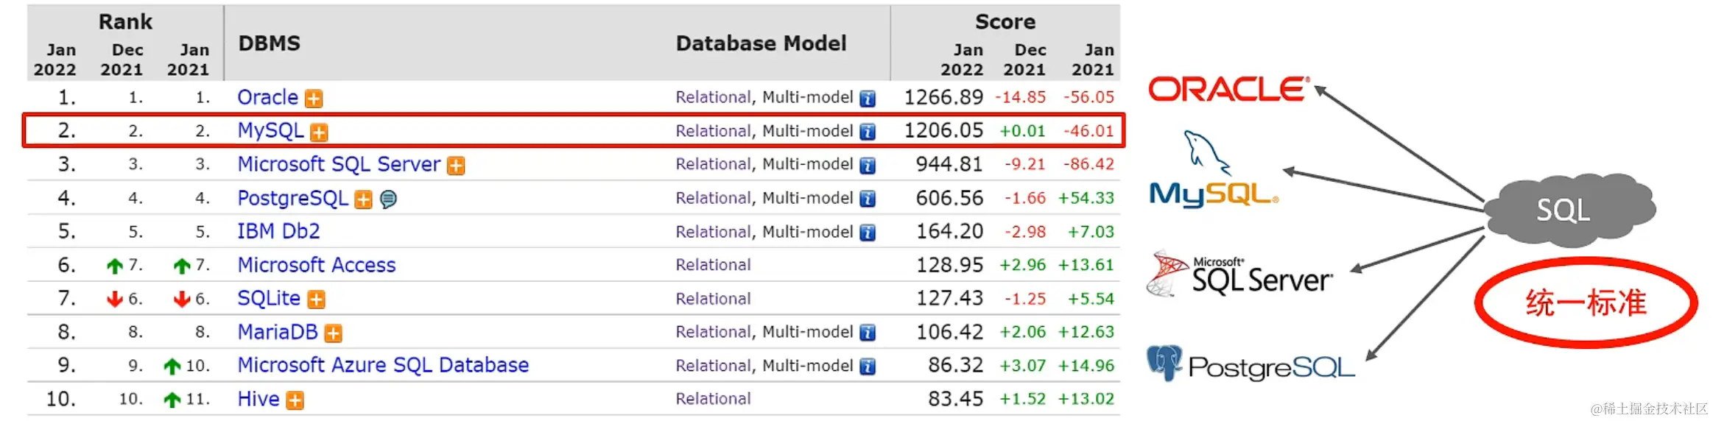Click the plus icon next to MySQL
Image resolution: width=1713 pixels, height=421 pixels.
pos(319,132)
